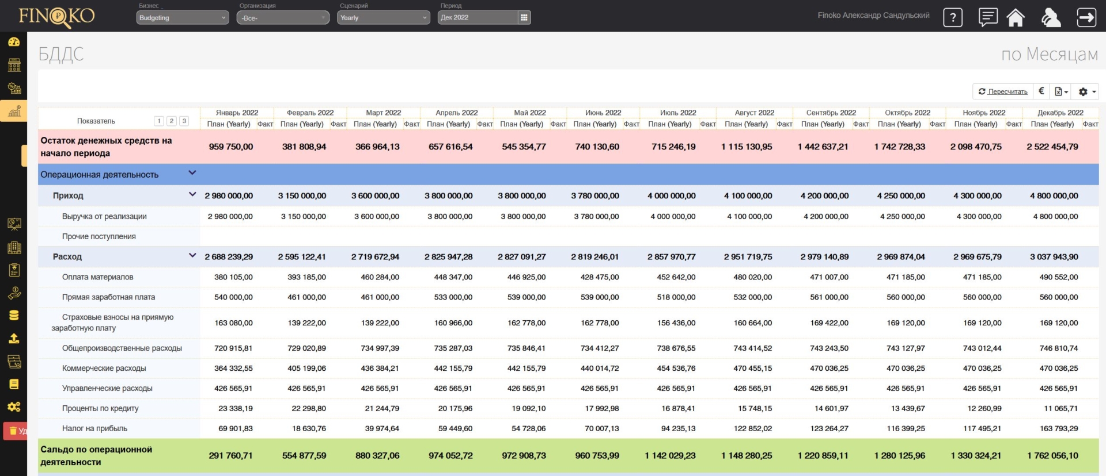The height and width of the screenshot is (476, 1106).
Task: Open the help question mark icon
Action: point(953,17)
